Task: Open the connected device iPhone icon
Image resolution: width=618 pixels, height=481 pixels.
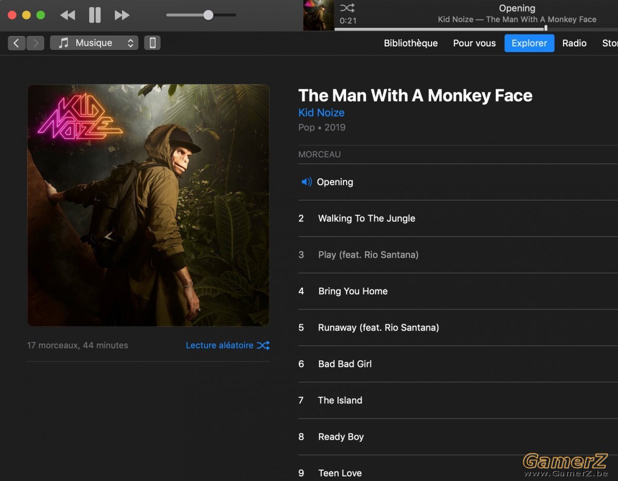Action: click(152, 43)
